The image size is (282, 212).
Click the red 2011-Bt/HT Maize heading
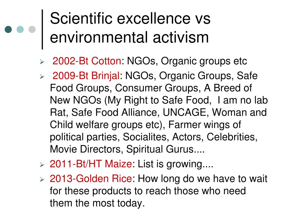point(91,164)
